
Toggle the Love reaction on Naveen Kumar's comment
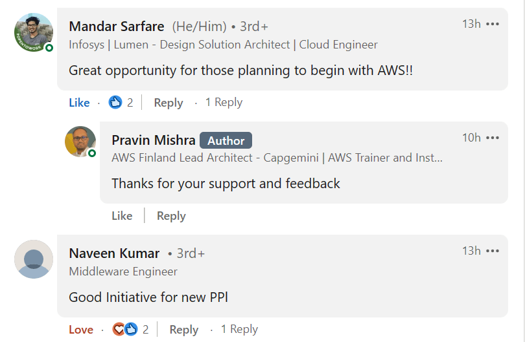[x=81, y=329]
